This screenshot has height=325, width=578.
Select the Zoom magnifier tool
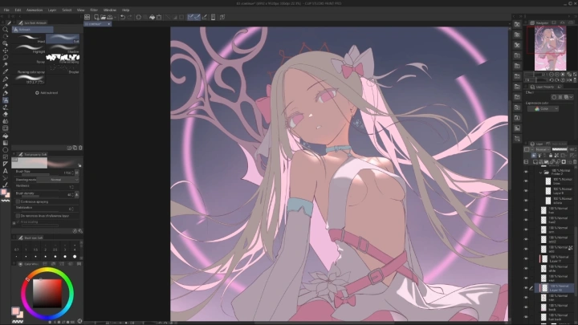6,29
